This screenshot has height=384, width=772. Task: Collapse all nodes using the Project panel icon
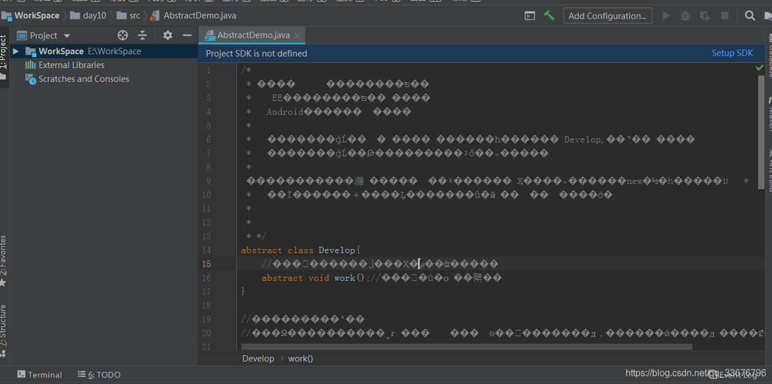pos(142,35)
